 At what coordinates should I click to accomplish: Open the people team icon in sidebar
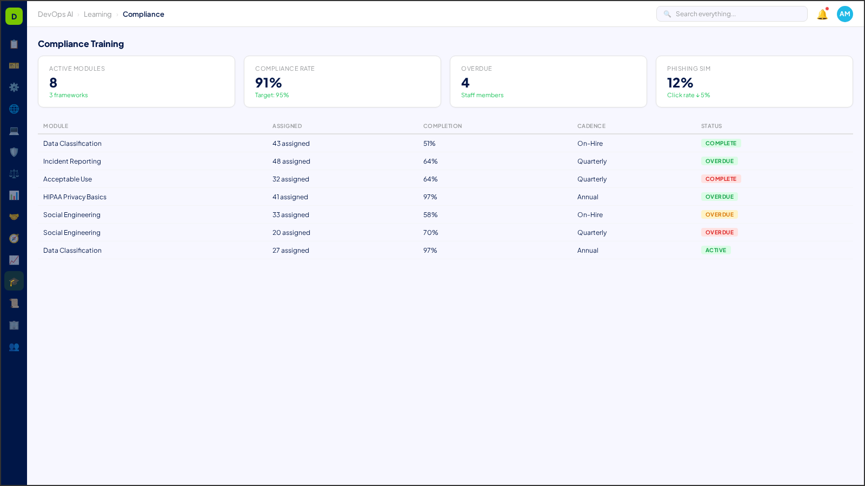14,347
